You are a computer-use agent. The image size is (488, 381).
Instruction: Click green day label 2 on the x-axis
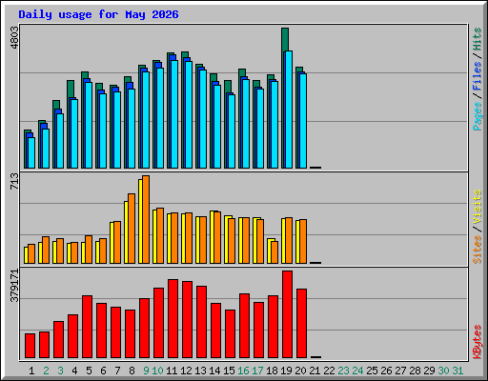click(46, 371)
